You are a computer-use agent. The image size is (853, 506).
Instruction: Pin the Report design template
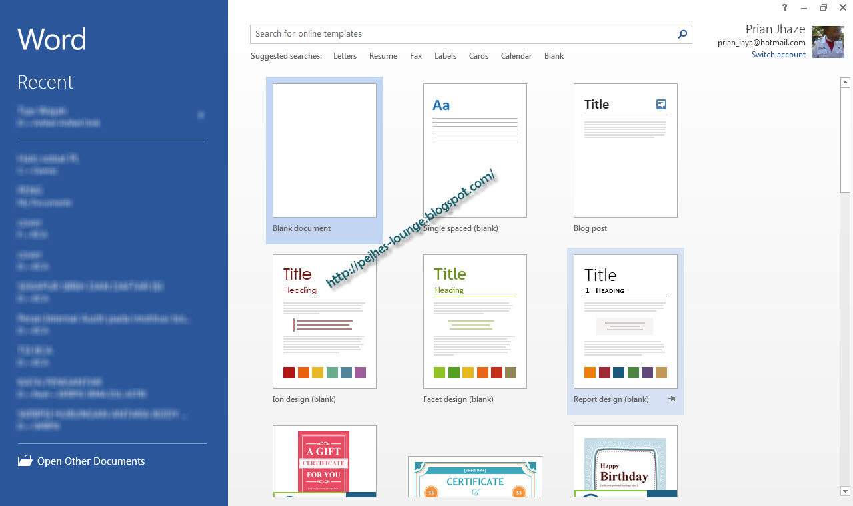pyautogui.click(x=672, y=399)
